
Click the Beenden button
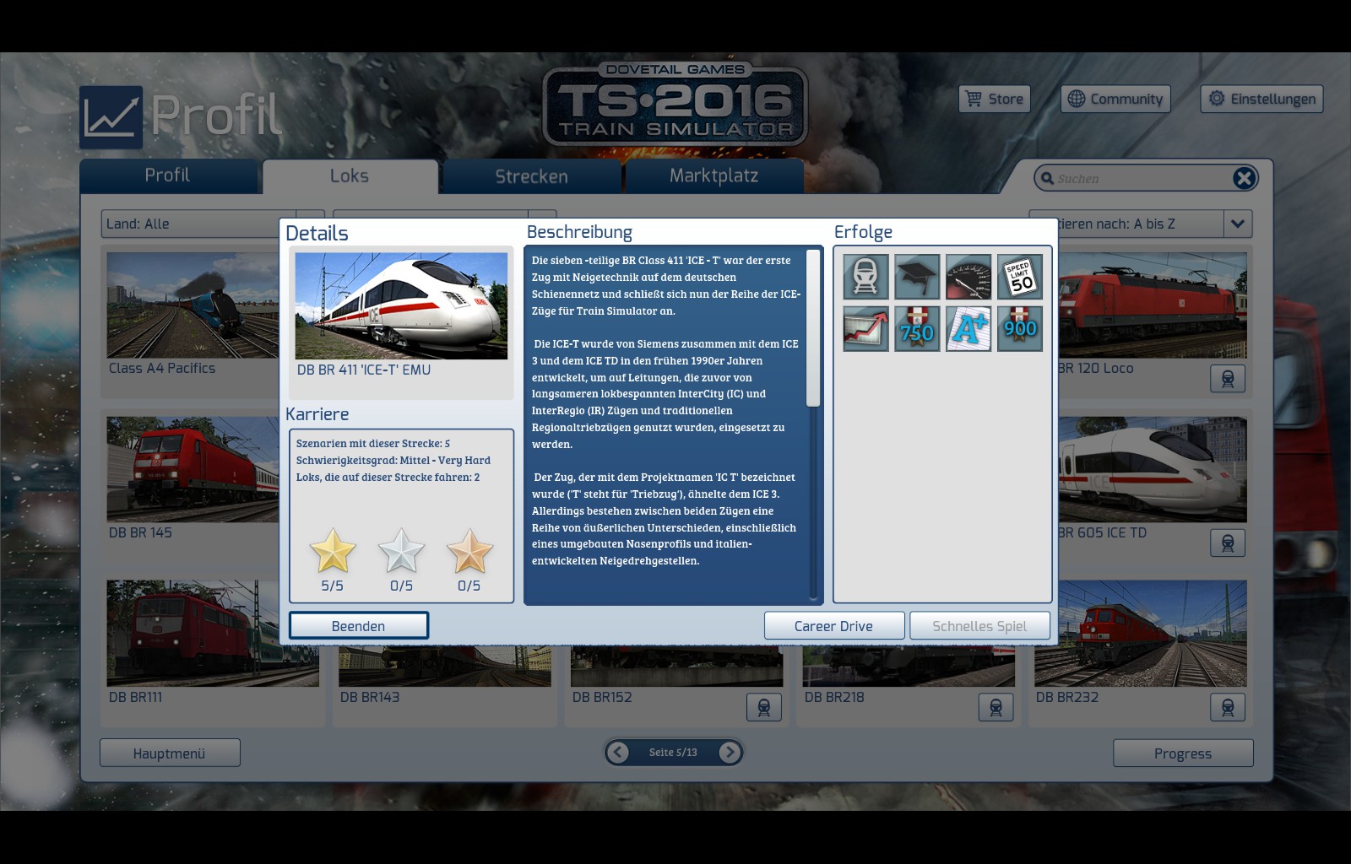click(x=359, y=626)
